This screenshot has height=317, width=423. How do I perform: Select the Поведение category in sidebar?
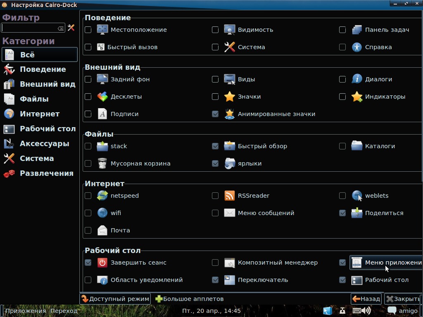[x=40, y=69]
